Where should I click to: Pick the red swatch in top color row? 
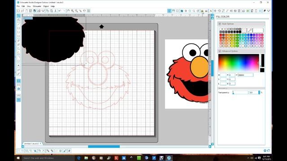tap(221, 35)
